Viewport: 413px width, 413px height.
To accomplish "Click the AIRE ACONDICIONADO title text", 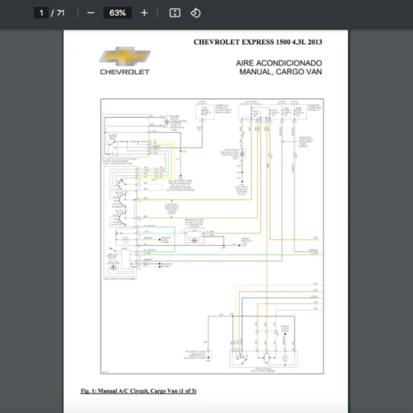I will pyautogui.click(x=279, y=62).
